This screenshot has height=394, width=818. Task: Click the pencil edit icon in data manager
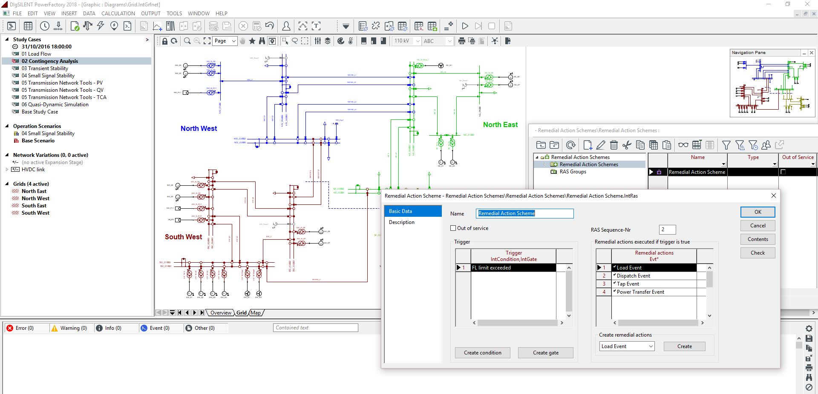(x=601, y=145)
